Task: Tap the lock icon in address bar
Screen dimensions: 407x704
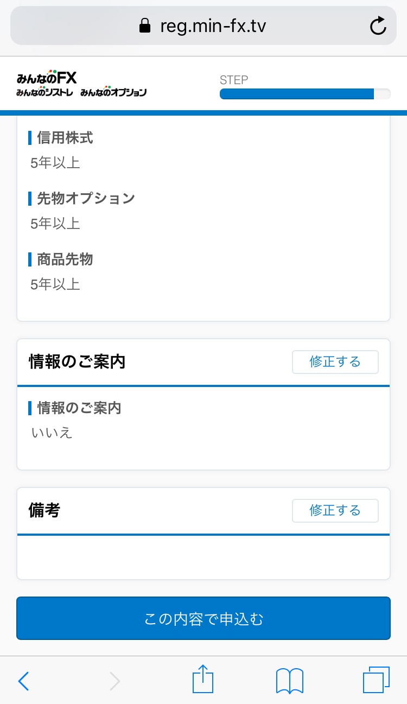Action: pos(145,26)
